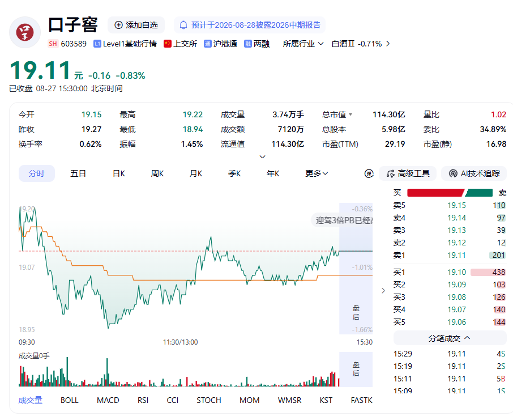
Task: Click the 口子窖 company logo
Action: point(25,32)
